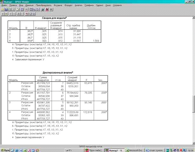
Task: Click the Open file toolbar icon
Action: [3, 10]
